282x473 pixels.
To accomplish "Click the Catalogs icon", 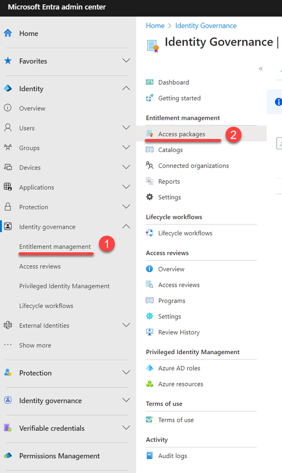I will pyautogui.click(x=150, y=149).
